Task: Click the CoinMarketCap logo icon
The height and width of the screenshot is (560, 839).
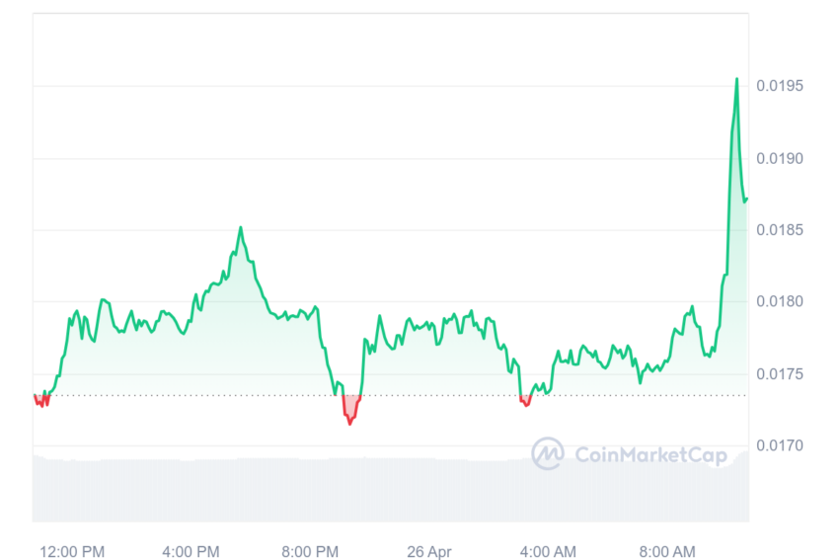Action: (548, 453)
